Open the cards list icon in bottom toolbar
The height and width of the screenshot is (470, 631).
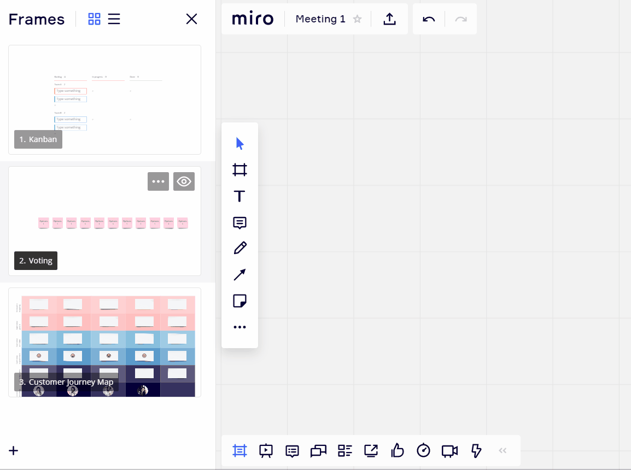pyautogui.click(x=345, y=451)
